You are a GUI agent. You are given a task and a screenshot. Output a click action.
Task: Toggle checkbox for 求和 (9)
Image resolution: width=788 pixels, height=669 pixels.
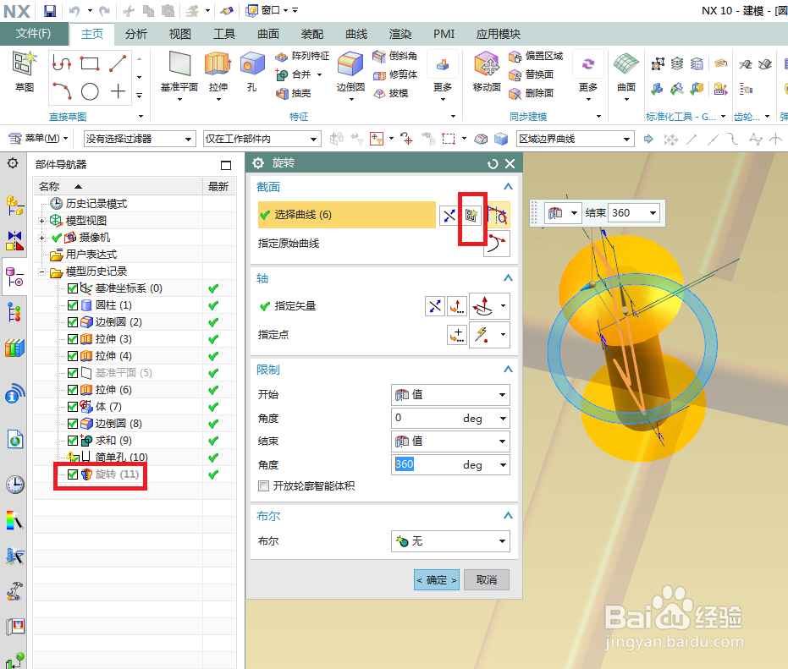73,441
